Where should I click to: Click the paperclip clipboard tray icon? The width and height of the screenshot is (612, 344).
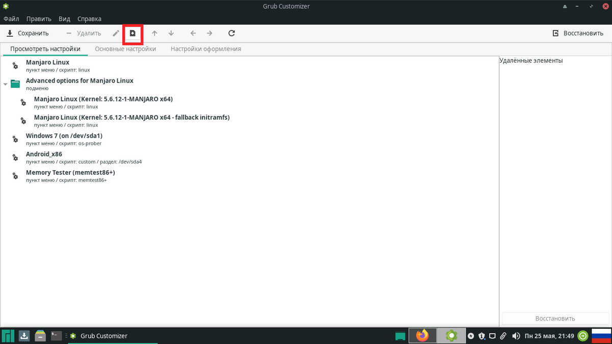[x=503, y=336]
